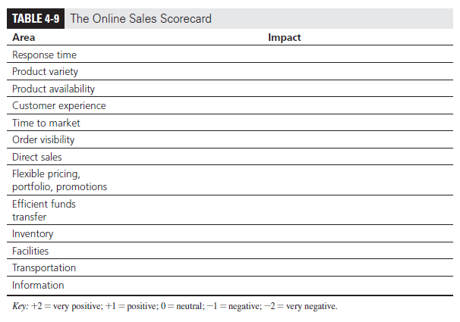Click the Time to market row
Screen dimensions: 460x322
[46, 123]
